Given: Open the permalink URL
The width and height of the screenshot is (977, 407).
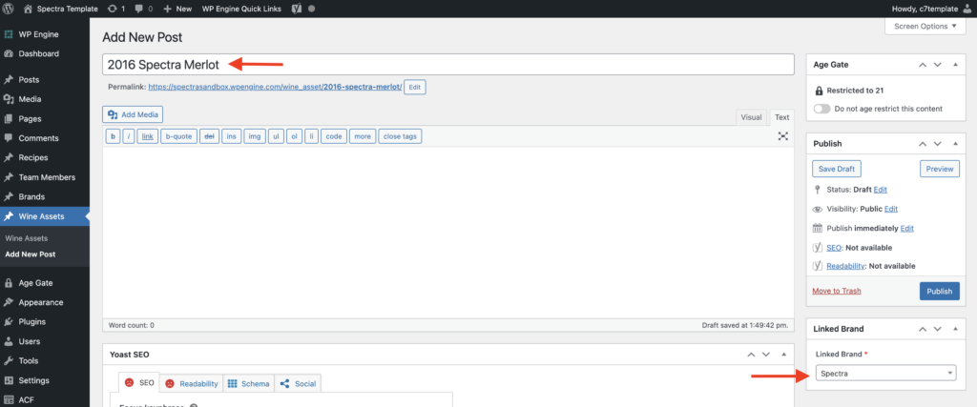Looking at the screenshot, I should [275, 87].
